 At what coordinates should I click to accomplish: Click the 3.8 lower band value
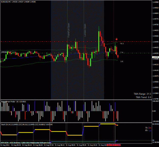click(x=122, y=61)
